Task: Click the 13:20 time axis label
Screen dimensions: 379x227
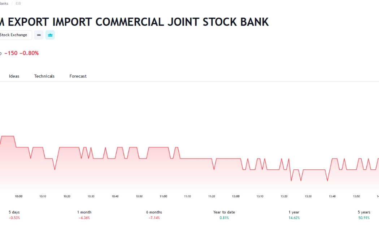Action: (x=284, y=196)
